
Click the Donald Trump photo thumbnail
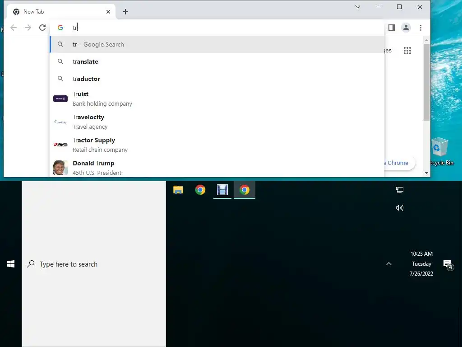click(60, 168)
